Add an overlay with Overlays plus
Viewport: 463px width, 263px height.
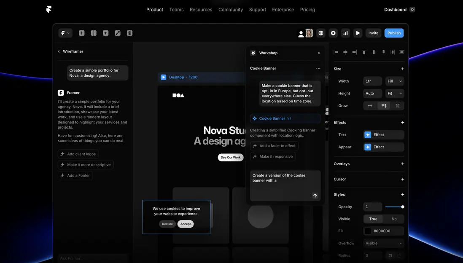point(402,164)
